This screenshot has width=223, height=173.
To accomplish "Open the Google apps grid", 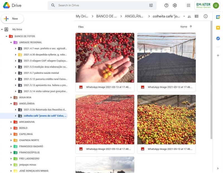I will [x=188, y=5].
